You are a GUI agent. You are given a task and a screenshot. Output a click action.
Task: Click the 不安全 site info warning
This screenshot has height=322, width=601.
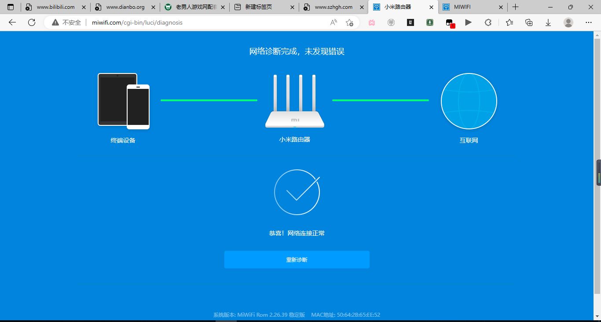[x=66, y=22]
